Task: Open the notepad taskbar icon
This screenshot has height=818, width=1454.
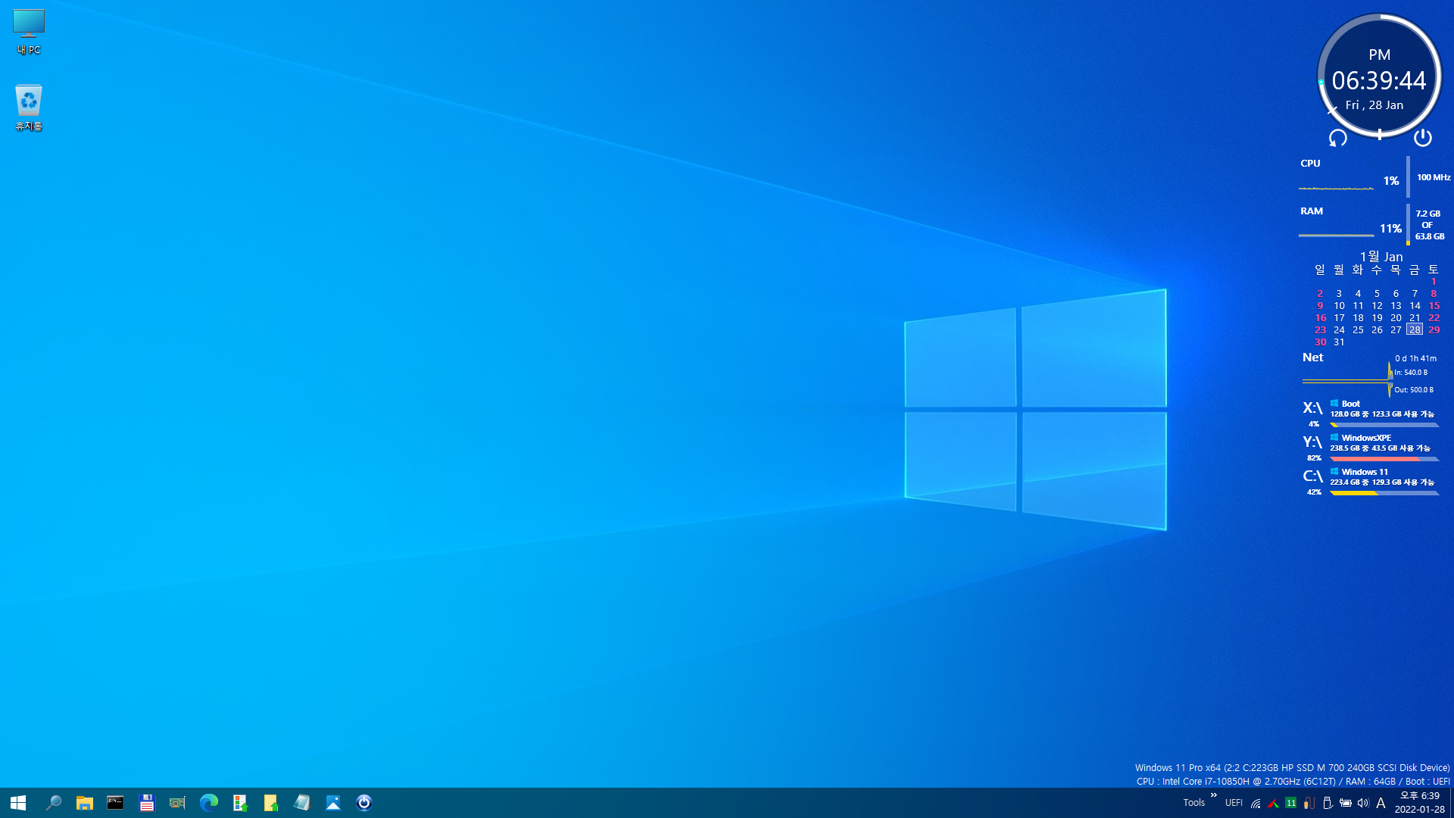Action: (x=301, y=803)
